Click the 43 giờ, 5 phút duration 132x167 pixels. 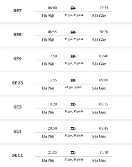tap(74, 87)
